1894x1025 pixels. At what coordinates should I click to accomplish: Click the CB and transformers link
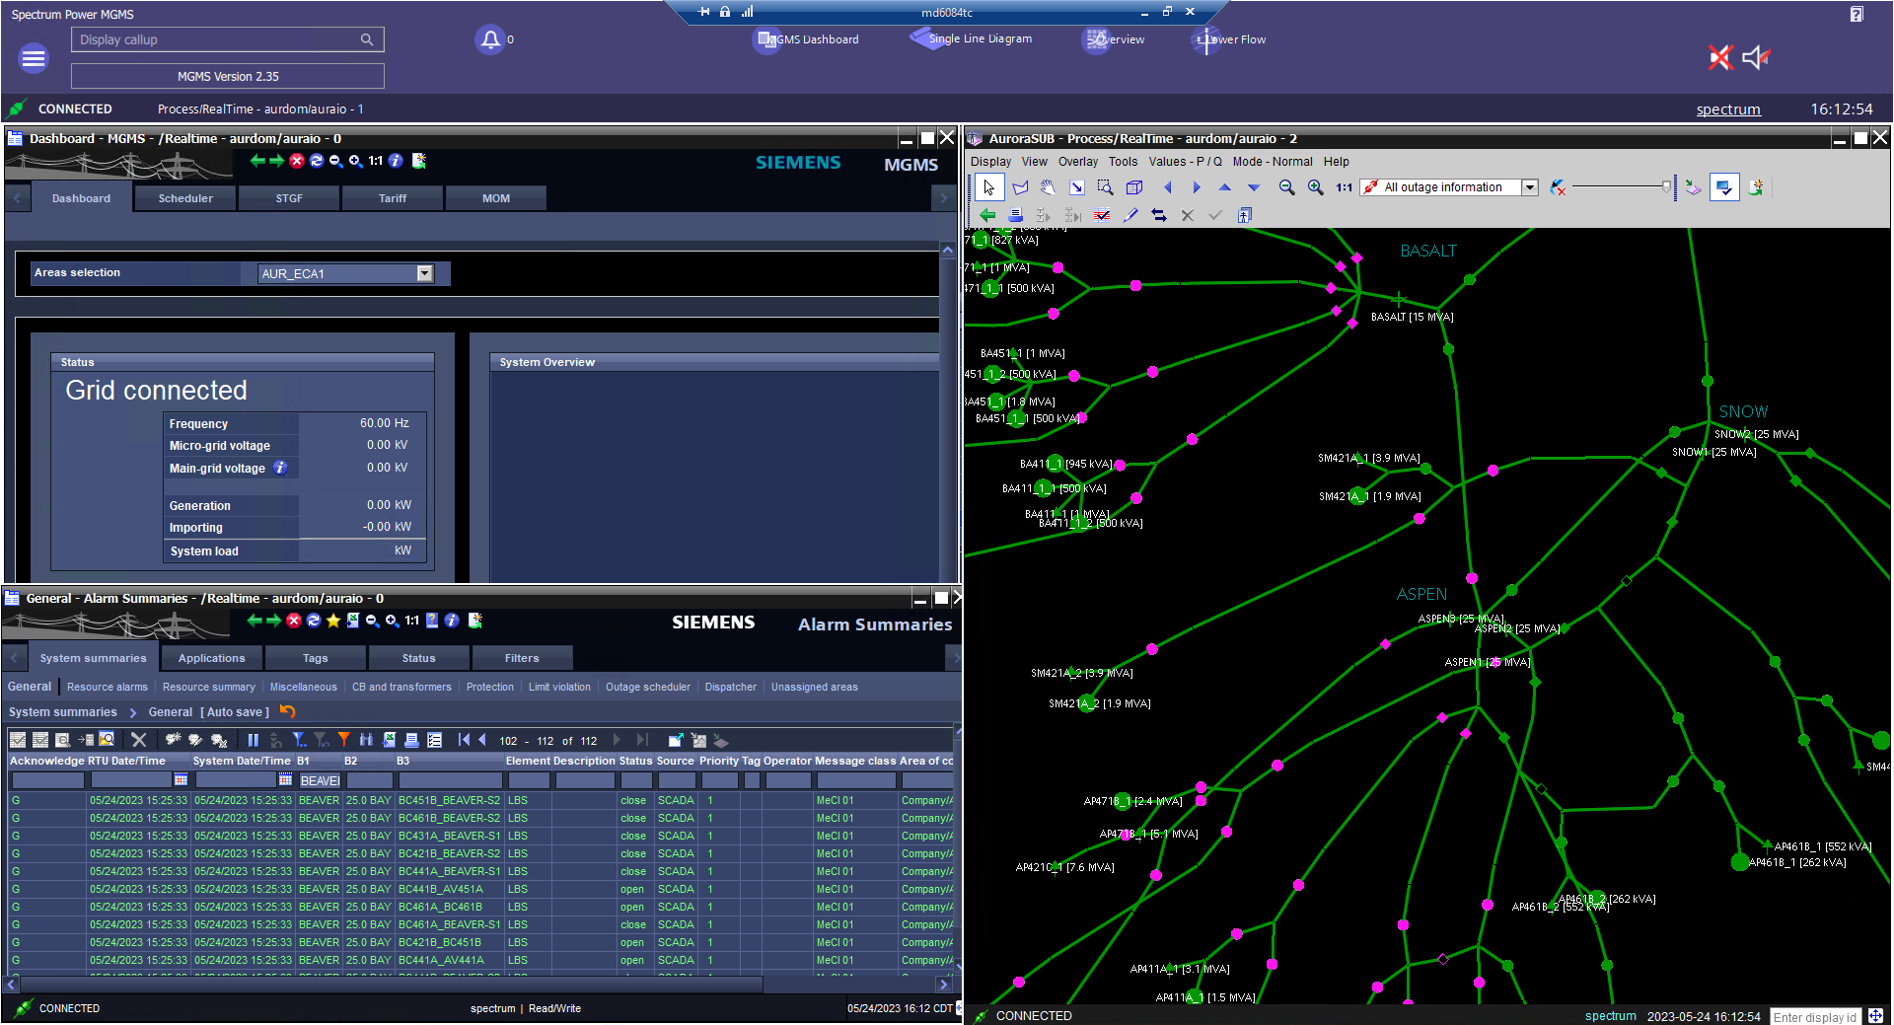tap(401, 688)
